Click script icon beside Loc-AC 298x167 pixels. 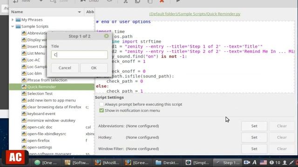click(24, 60)
